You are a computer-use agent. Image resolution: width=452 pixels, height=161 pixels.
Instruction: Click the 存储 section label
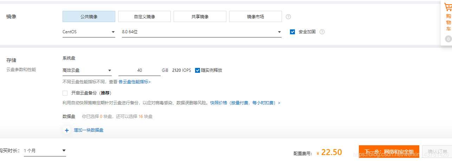11,60
